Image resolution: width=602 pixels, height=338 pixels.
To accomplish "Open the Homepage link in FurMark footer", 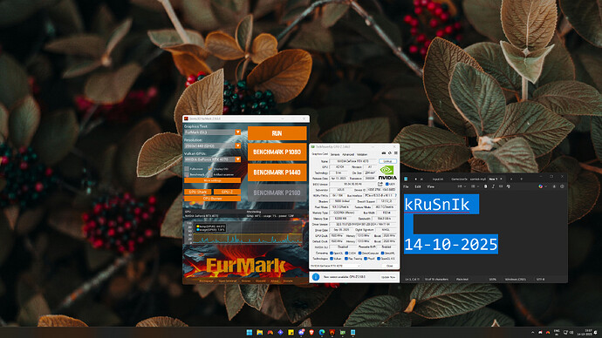I will 206,281.
